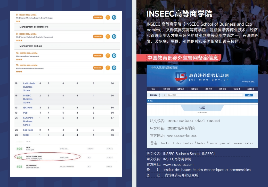
Task: Click the red-blue shield logo of 教育涉外监管信息网
Action: (181, 77)
